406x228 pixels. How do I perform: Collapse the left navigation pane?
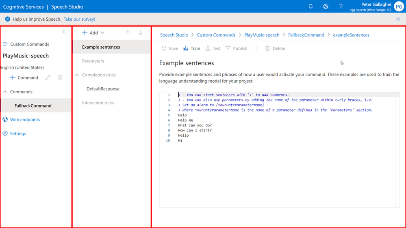click(x=64, y=32)
